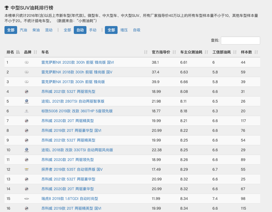
Task: Sort by 排名 column using its sort icon
Action: click(18, 52)
